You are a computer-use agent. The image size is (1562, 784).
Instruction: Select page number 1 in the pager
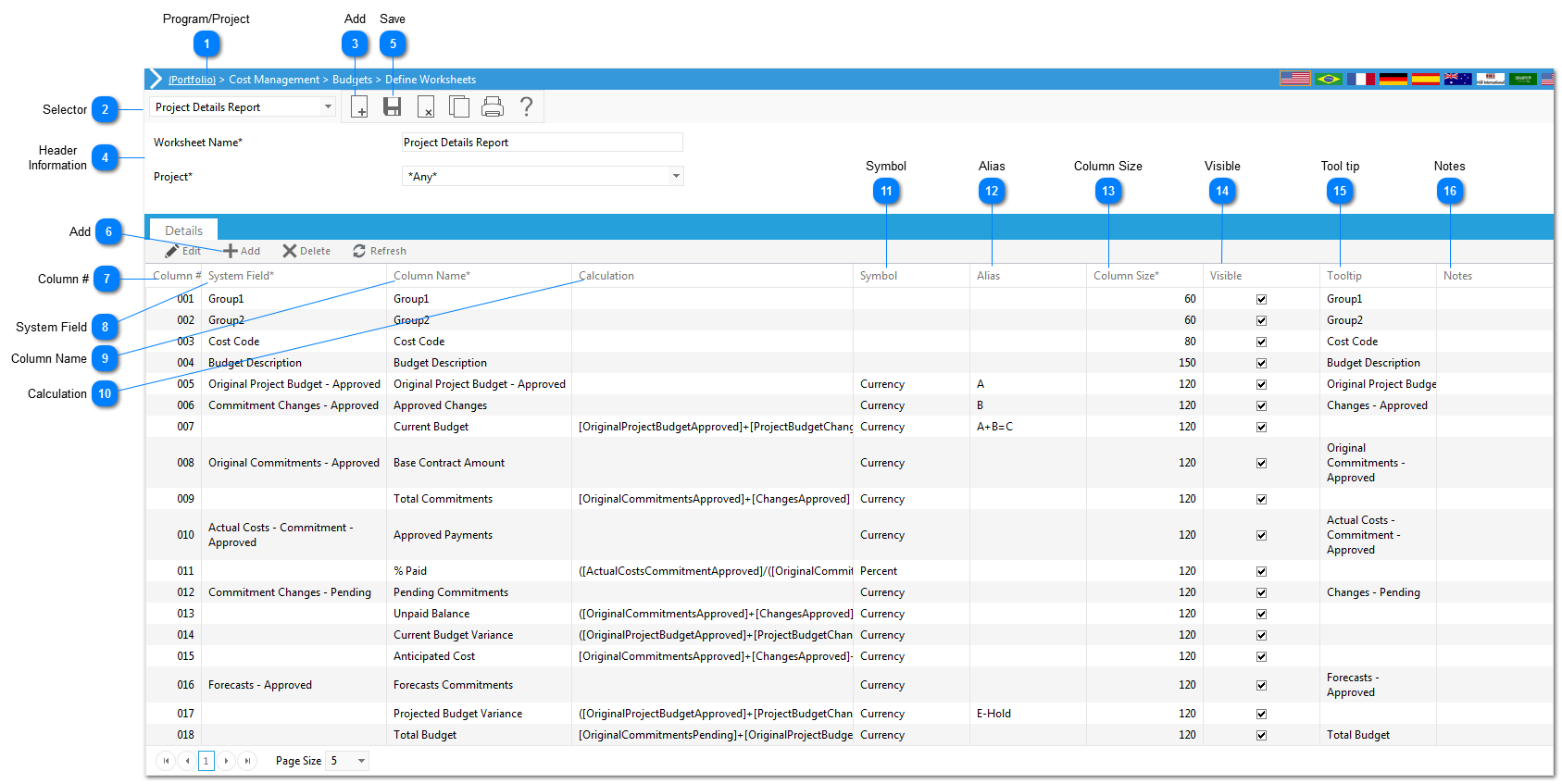[x=206, y=761]
